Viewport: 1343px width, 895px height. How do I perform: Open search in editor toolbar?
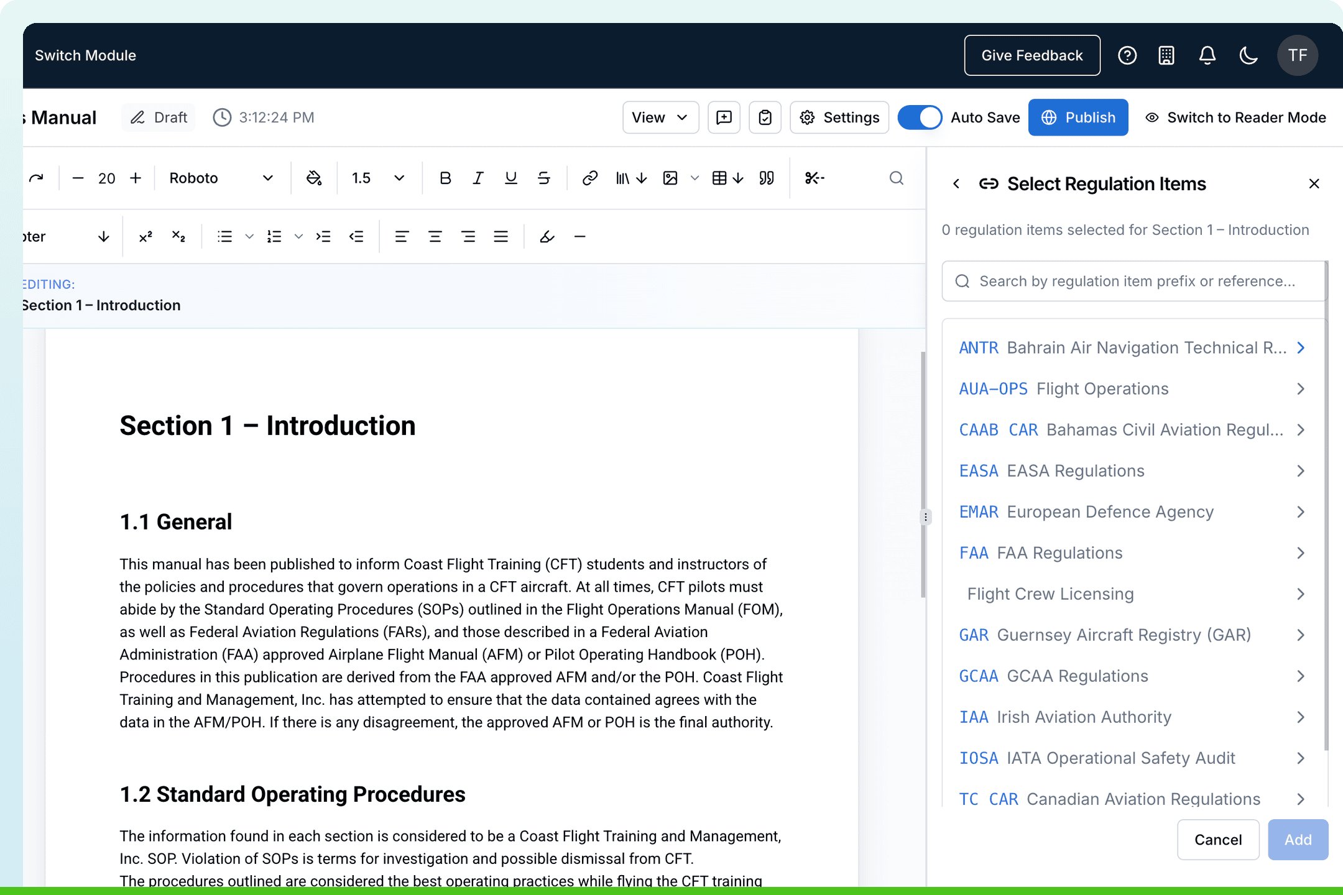[896, 178]
